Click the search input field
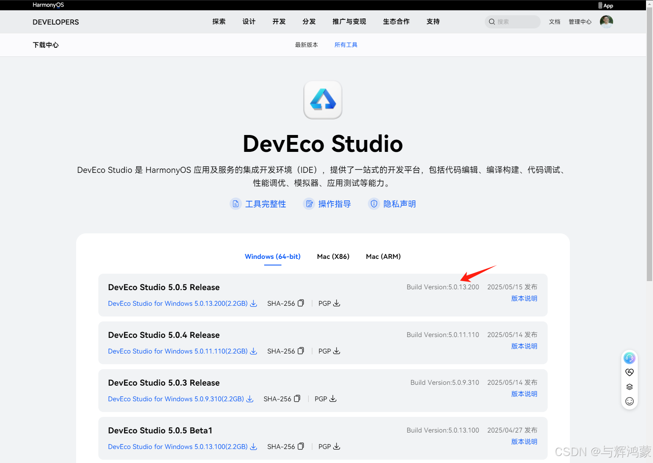653x463 pixels. pyautogui.click(x=513, y=22)
